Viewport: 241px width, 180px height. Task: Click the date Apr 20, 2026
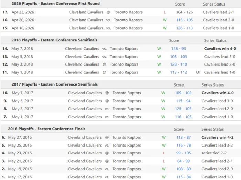click(x=23, y=20)
